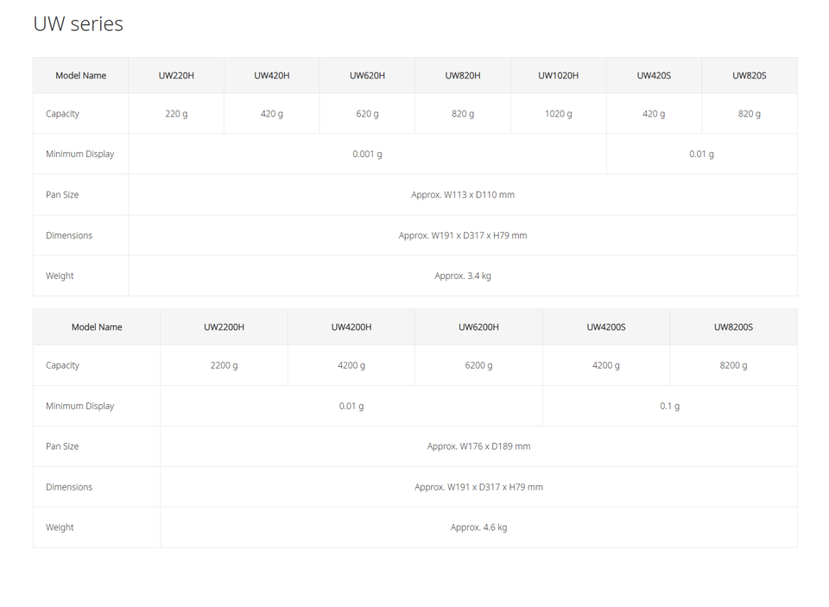
Task: Click the UW8200S model header
Action: [x=733, y=327]
